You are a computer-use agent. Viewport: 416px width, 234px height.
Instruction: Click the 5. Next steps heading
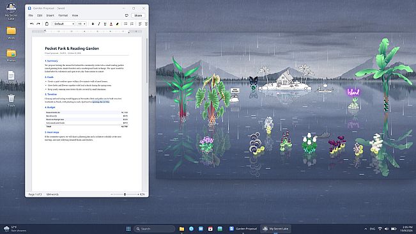(x=52, y=132)
